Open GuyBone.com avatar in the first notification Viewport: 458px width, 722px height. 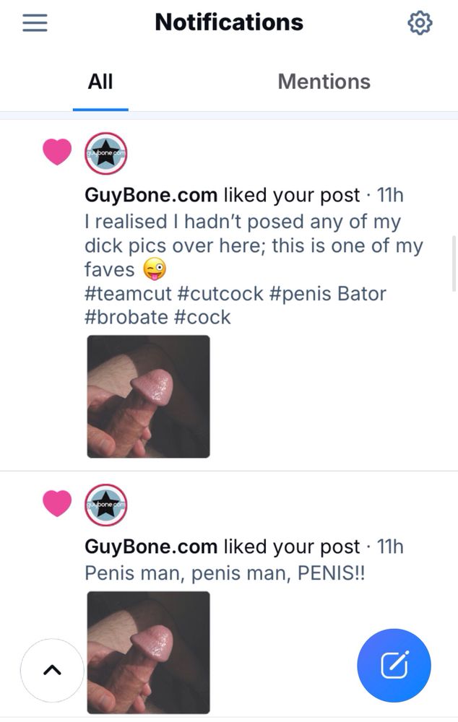[106, 153]
